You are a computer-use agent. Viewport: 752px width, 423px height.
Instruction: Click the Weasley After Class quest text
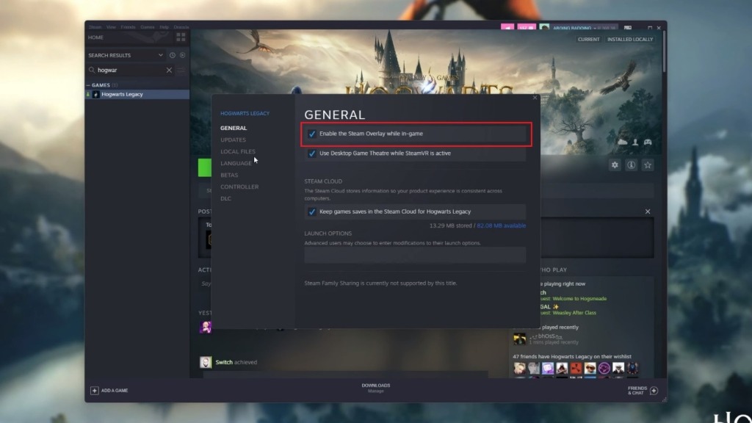(x=574, y=313)
